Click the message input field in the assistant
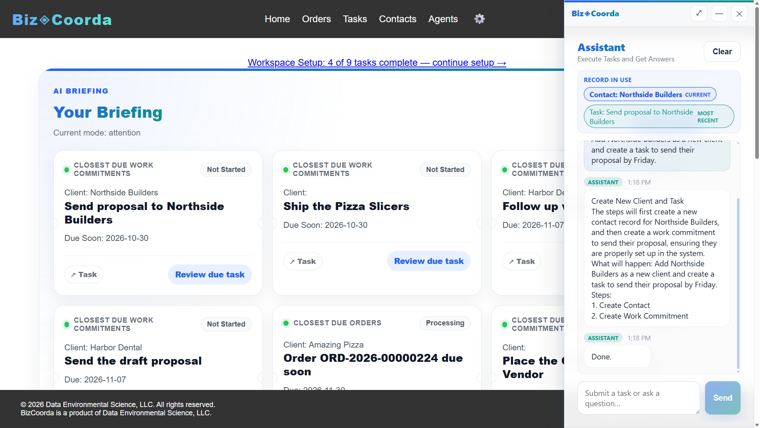 click(x=639, y=398)
